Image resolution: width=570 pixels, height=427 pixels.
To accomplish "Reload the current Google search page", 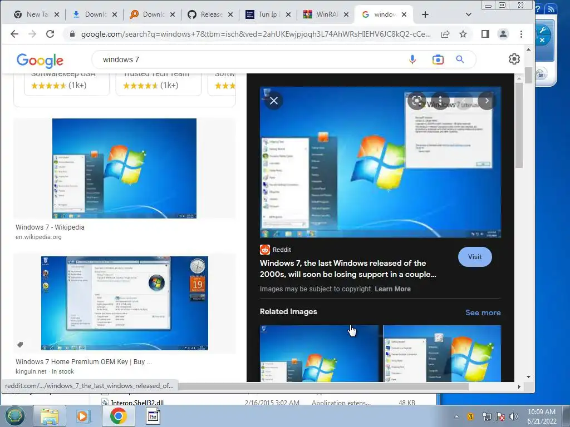I will coord(50,34).
